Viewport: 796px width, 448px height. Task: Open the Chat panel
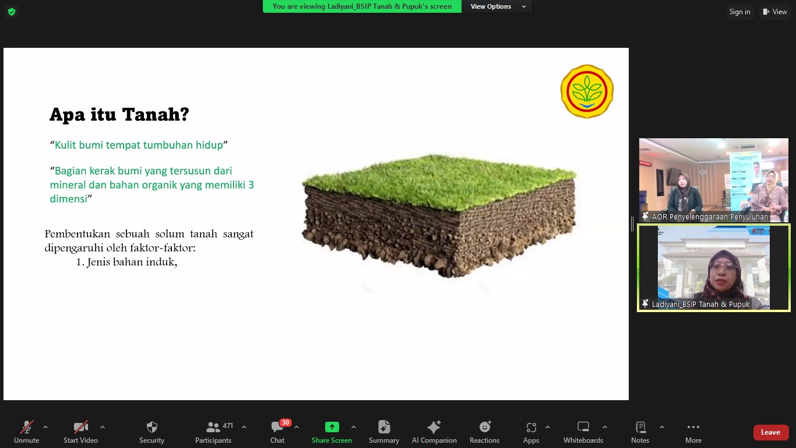point(277,432)
